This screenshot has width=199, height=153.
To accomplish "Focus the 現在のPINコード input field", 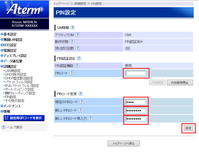I will click(136, 102).
